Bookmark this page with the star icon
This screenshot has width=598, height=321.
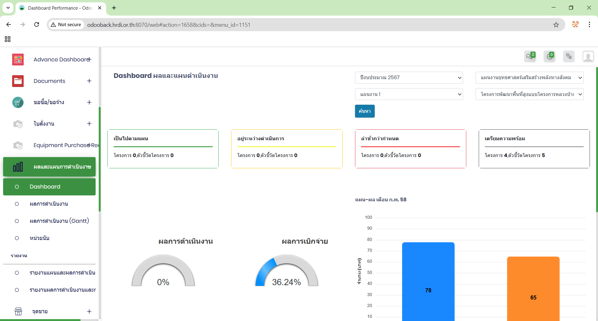point(556,25)
